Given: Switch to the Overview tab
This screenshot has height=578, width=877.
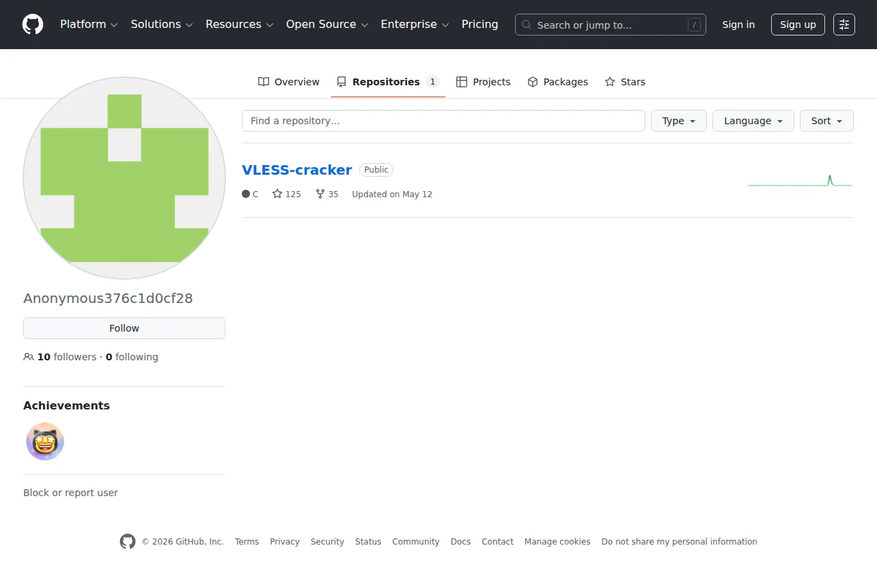Looking at the screenshot, I should point(289,82).
